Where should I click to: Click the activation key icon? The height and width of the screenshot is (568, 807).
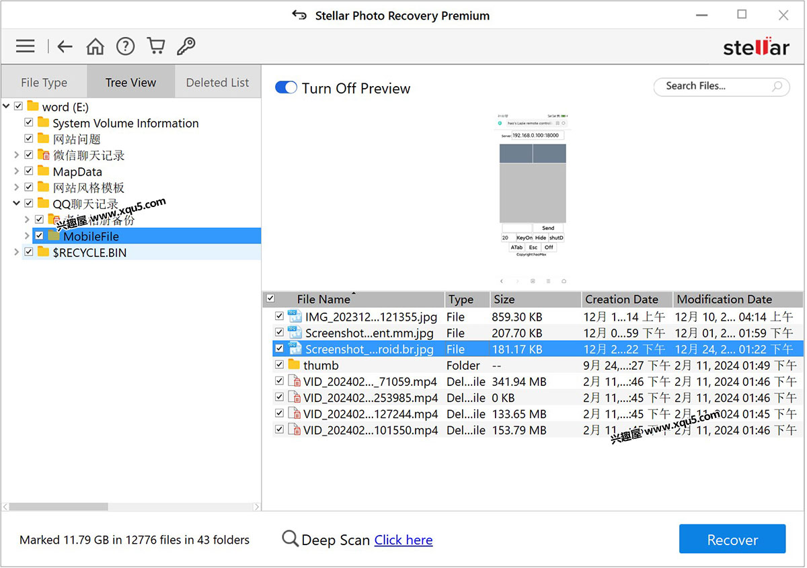coord(186,46)
